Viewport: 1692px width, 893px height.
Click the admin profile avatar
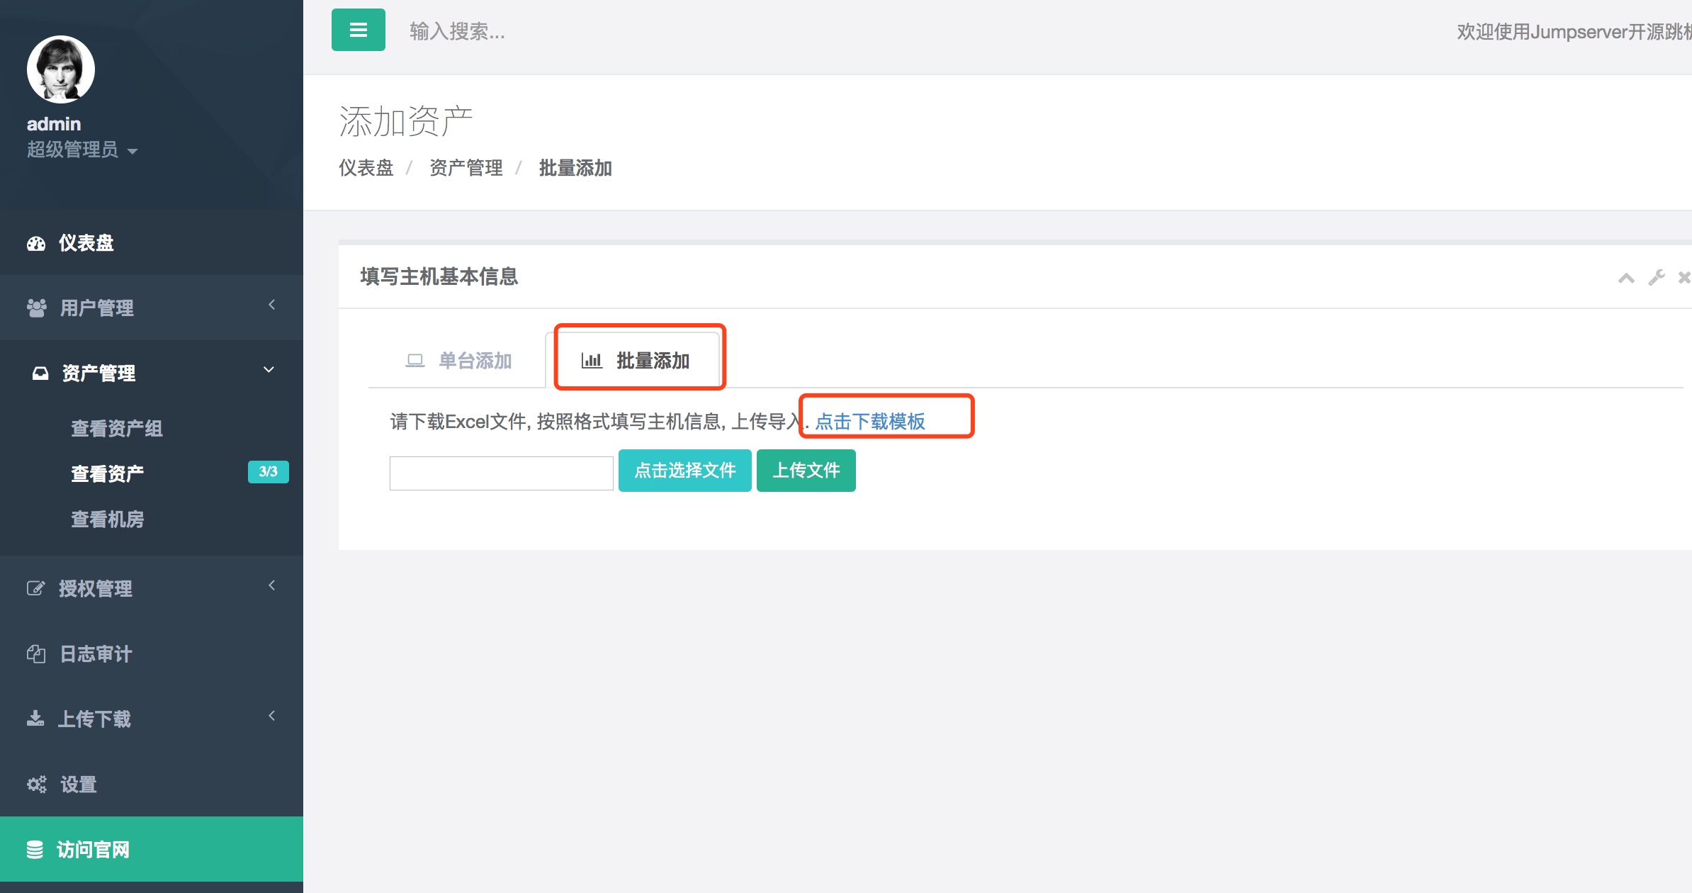pos(61,69)
